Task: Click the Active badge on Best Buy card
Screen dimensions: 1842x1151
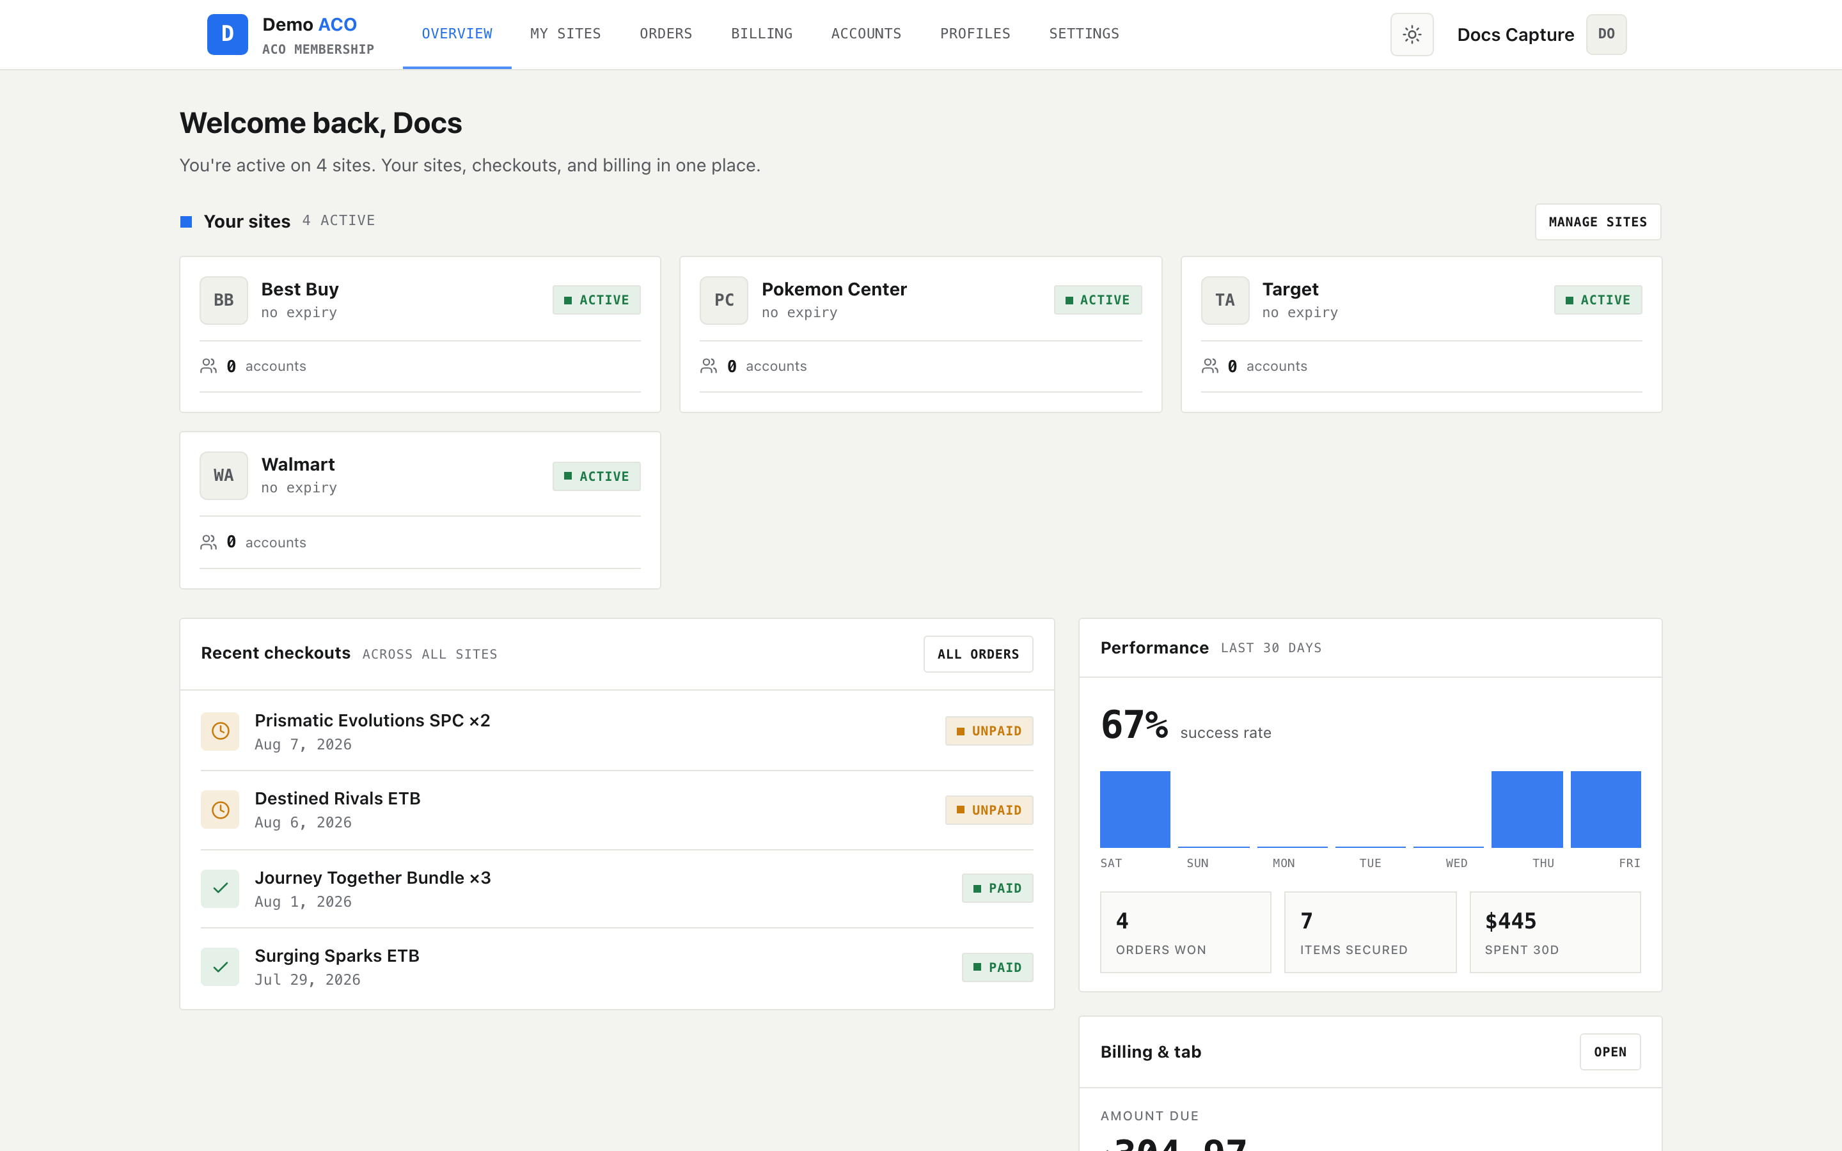Action: 596,300
